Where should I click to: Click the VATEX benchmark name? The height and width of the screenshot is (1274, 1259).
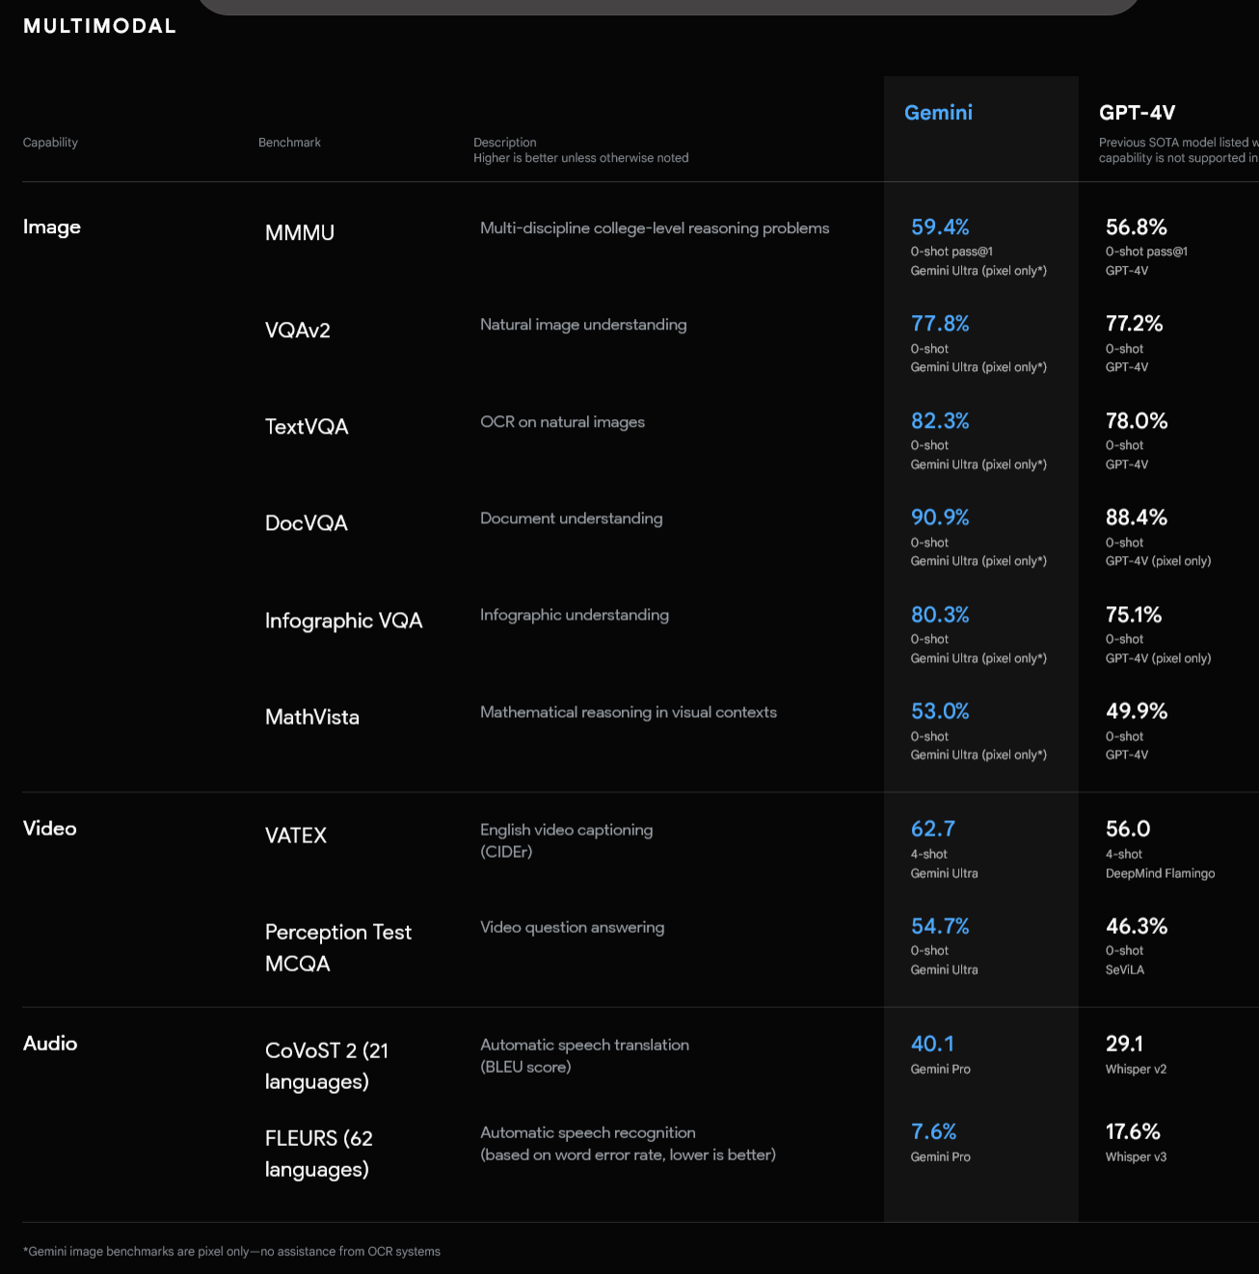(296, 836)
